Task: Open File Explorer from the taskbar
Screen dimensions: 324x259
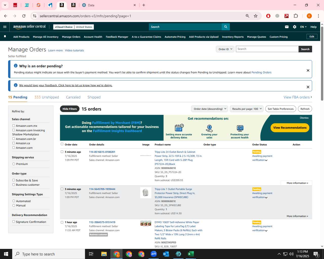Action: (x=104, y=254)
